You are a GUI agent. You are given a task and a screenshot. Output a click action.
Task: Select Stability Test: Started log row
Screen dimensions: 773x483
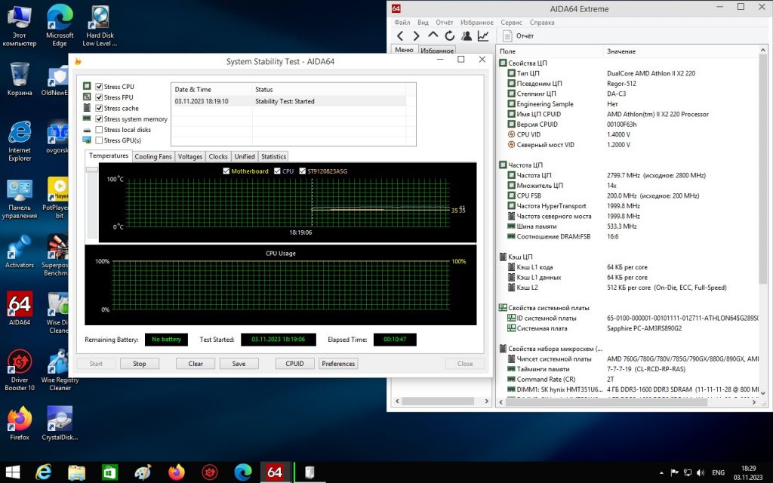(x=289, y=101)
